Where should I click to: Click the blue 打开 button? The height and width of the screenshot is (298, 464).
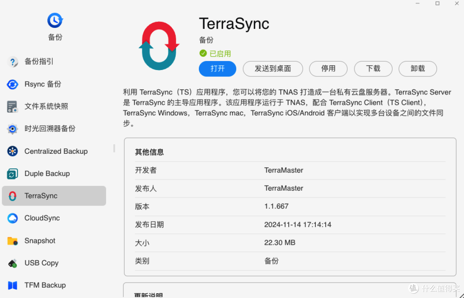click(217, 69)
